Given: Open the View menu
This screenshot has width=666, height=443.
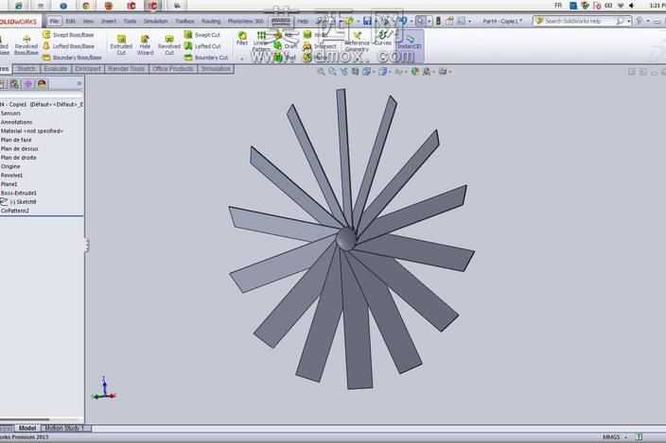Looking at the screenshot, I should coord(88,21).
